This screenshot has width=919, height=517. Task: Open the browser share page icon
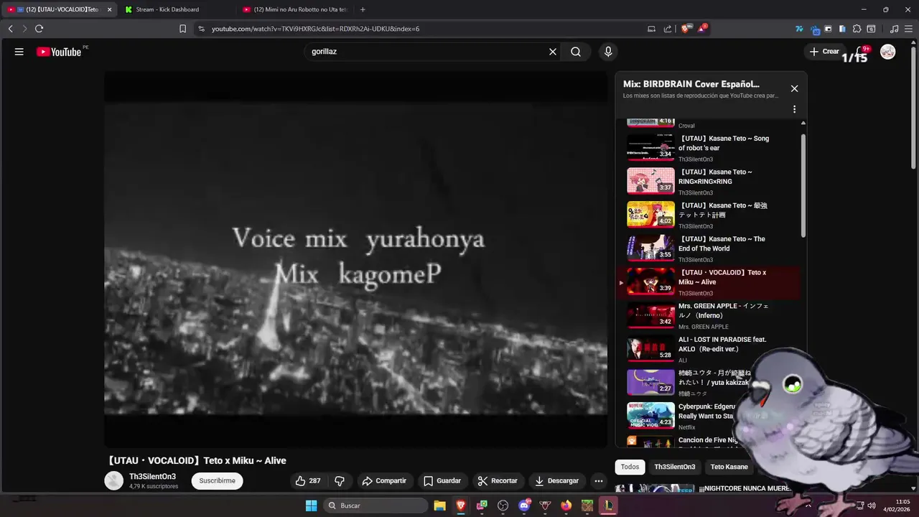point(668,29)
